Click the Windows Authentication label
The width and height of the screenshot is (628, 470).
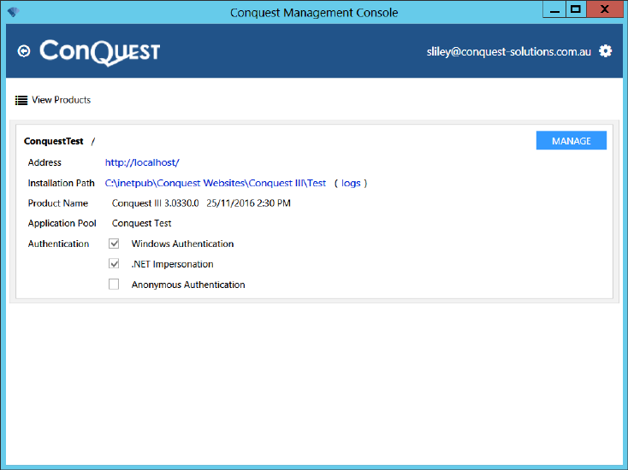[182, 244]
